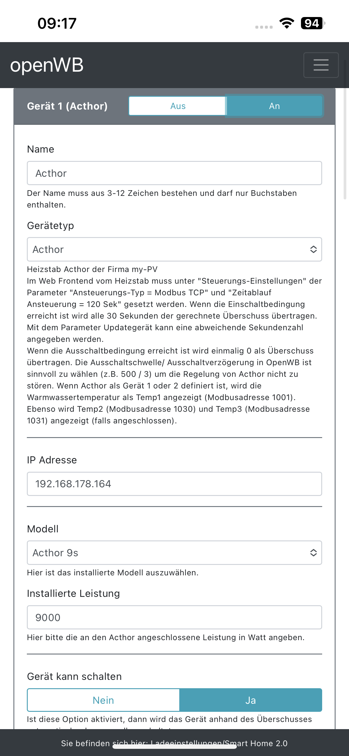Edit the IP Adresse field
The width and height of the screenshot is (349, 756).
[x=174, y=484]
